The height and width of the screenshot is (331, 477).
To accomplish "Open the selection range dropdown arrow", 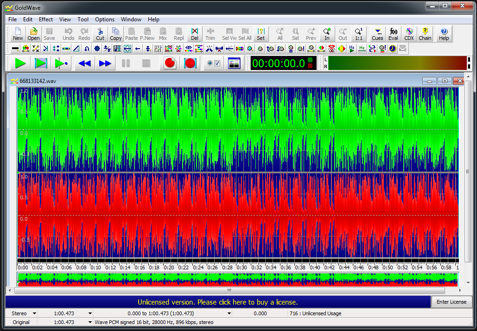I will click(x=229, y=313).
